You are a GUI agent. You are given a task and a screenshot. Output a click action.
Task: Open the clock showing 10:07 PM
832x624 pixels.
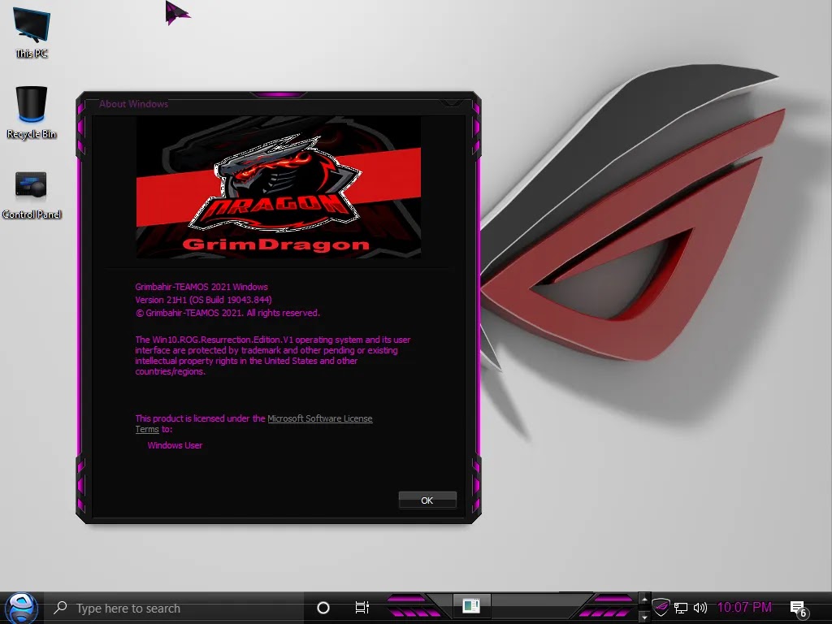pyautogui.click(x=744, y=607)
